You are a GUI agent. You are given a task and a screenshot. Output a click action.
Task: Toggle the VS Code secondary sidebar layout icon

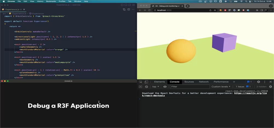tap(130, 5)
